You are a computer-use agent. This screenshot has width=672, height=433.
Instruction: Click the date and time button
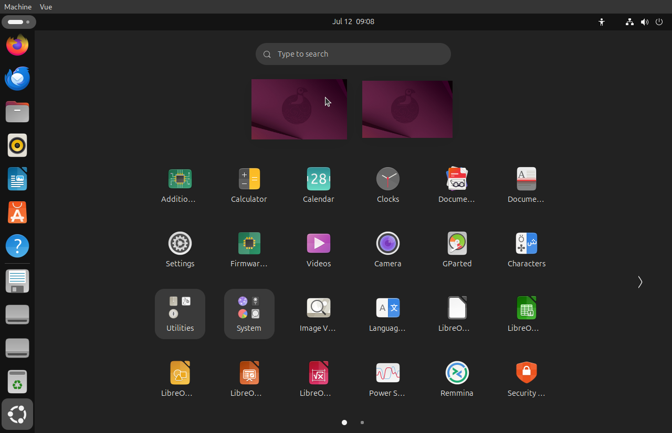(353, 21)
